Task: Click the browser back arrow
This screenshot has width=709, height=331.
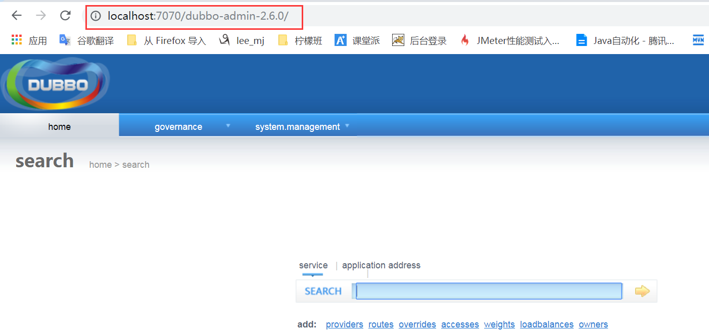Action: [x=17, y=16]
